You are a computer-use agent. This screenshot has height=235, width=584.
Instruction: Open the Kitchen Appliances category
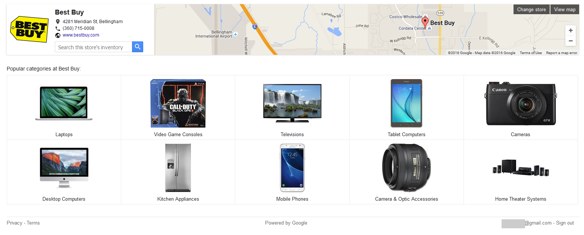click(x=178, y=172)
